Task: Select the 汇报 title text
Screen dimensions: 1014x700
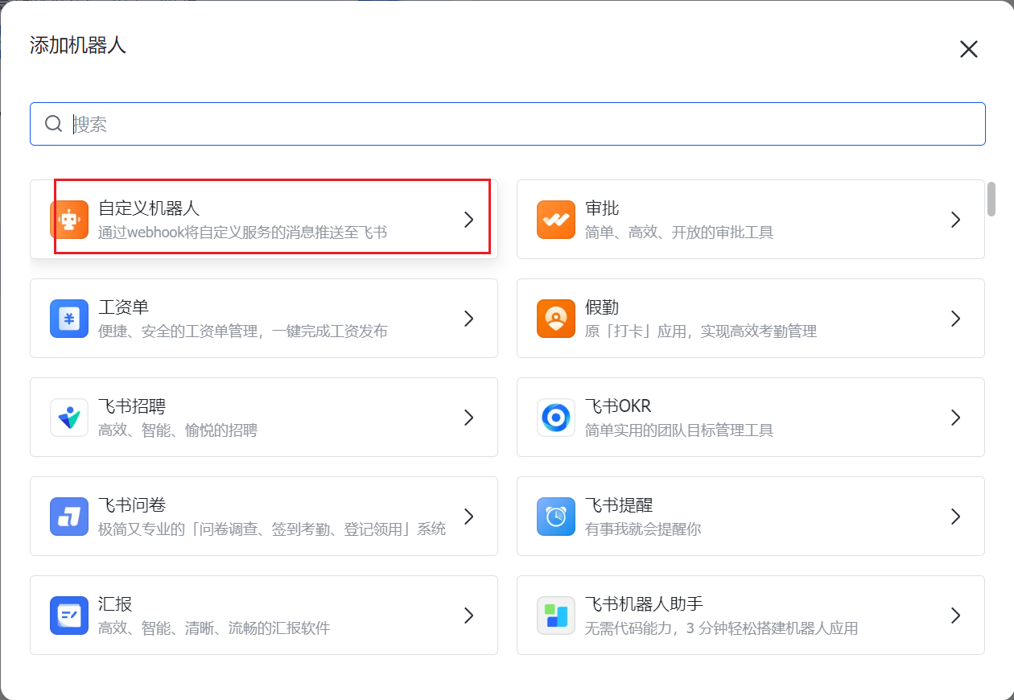Action: (x=115, y=604)
